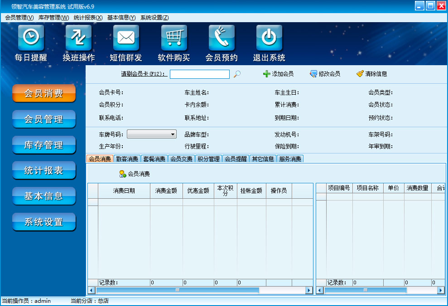Select the 会员消费 tab
This screenshot has width=448, height=306.
[x=100, y=159]
